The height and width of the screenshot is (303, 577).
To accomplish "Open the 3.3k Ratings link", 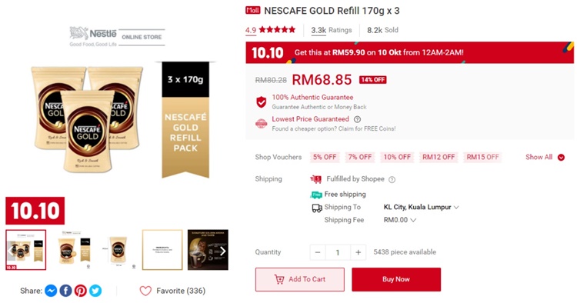I will pos(331,30).
